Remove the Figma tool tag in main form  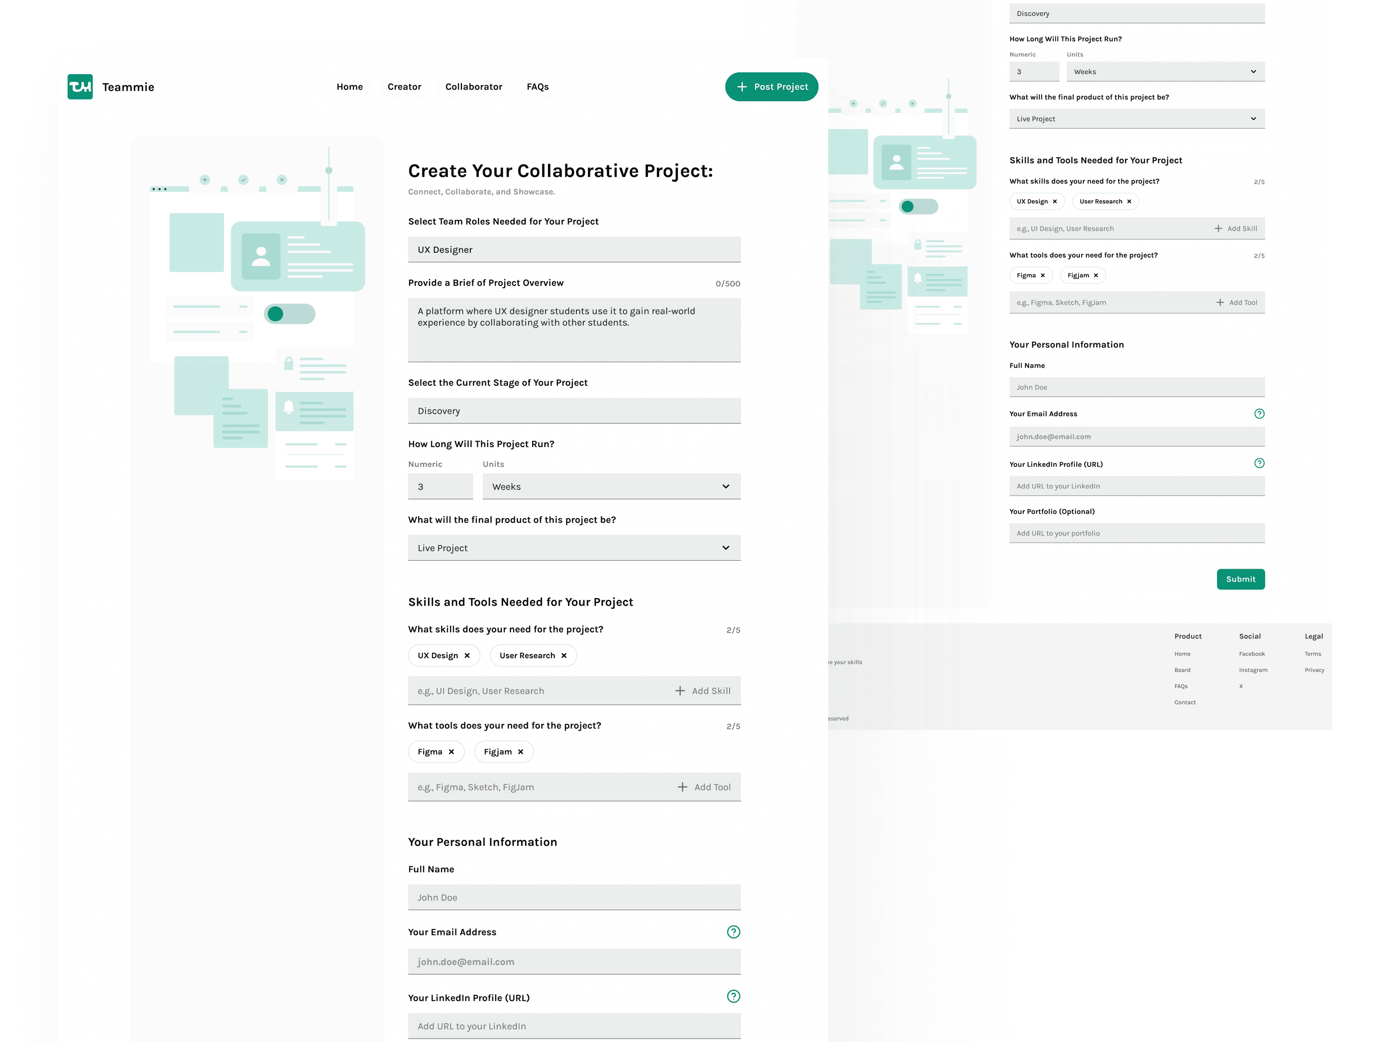[x=451, y=752]
